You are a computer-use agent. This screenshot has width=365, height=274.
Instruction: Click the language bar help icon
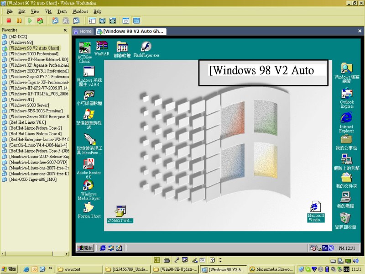[212, 260]
